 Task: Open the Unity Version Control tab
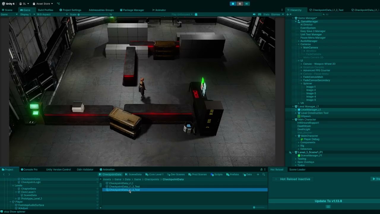58,169
